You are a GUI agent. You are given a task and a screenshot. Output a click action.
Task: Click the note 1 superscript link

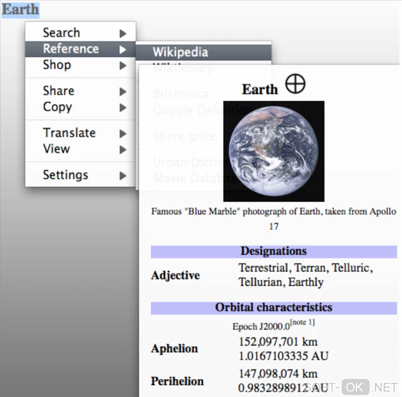click(x=303, y=322)
